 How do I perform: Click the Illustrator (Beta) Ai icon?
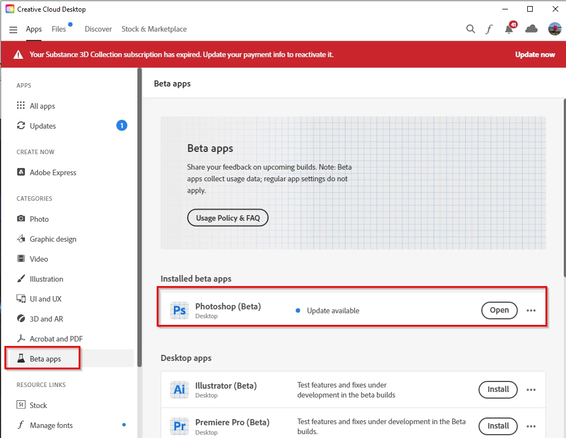click(179, 390)
